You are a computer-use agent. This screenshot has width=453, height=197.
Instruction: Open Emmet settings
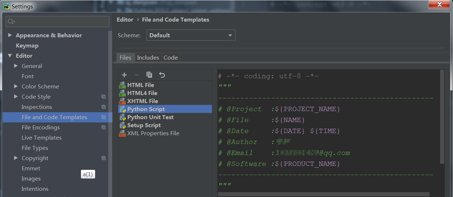tap(31, 168)
